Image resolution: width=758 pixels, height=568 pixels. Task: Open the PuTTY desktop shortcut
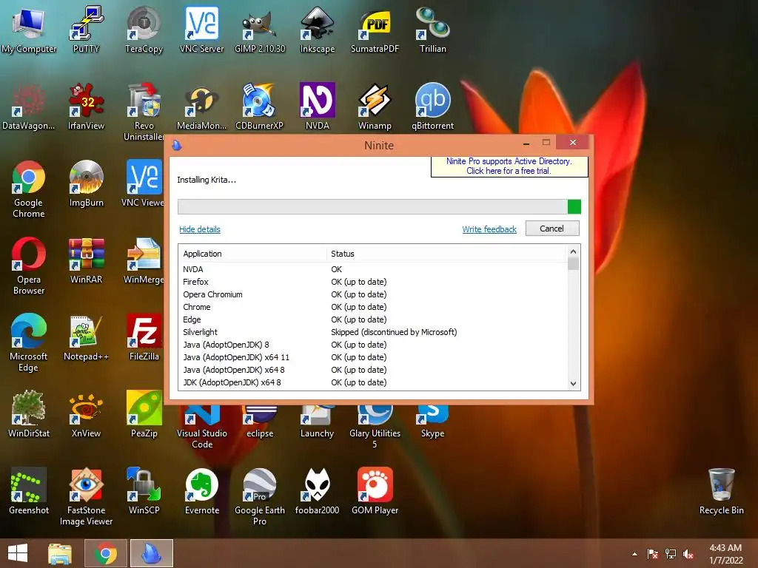(x=86, y=29)
